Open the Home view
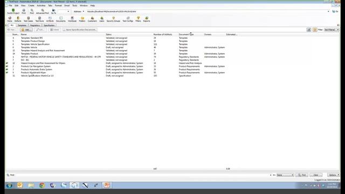 point(10,19)
